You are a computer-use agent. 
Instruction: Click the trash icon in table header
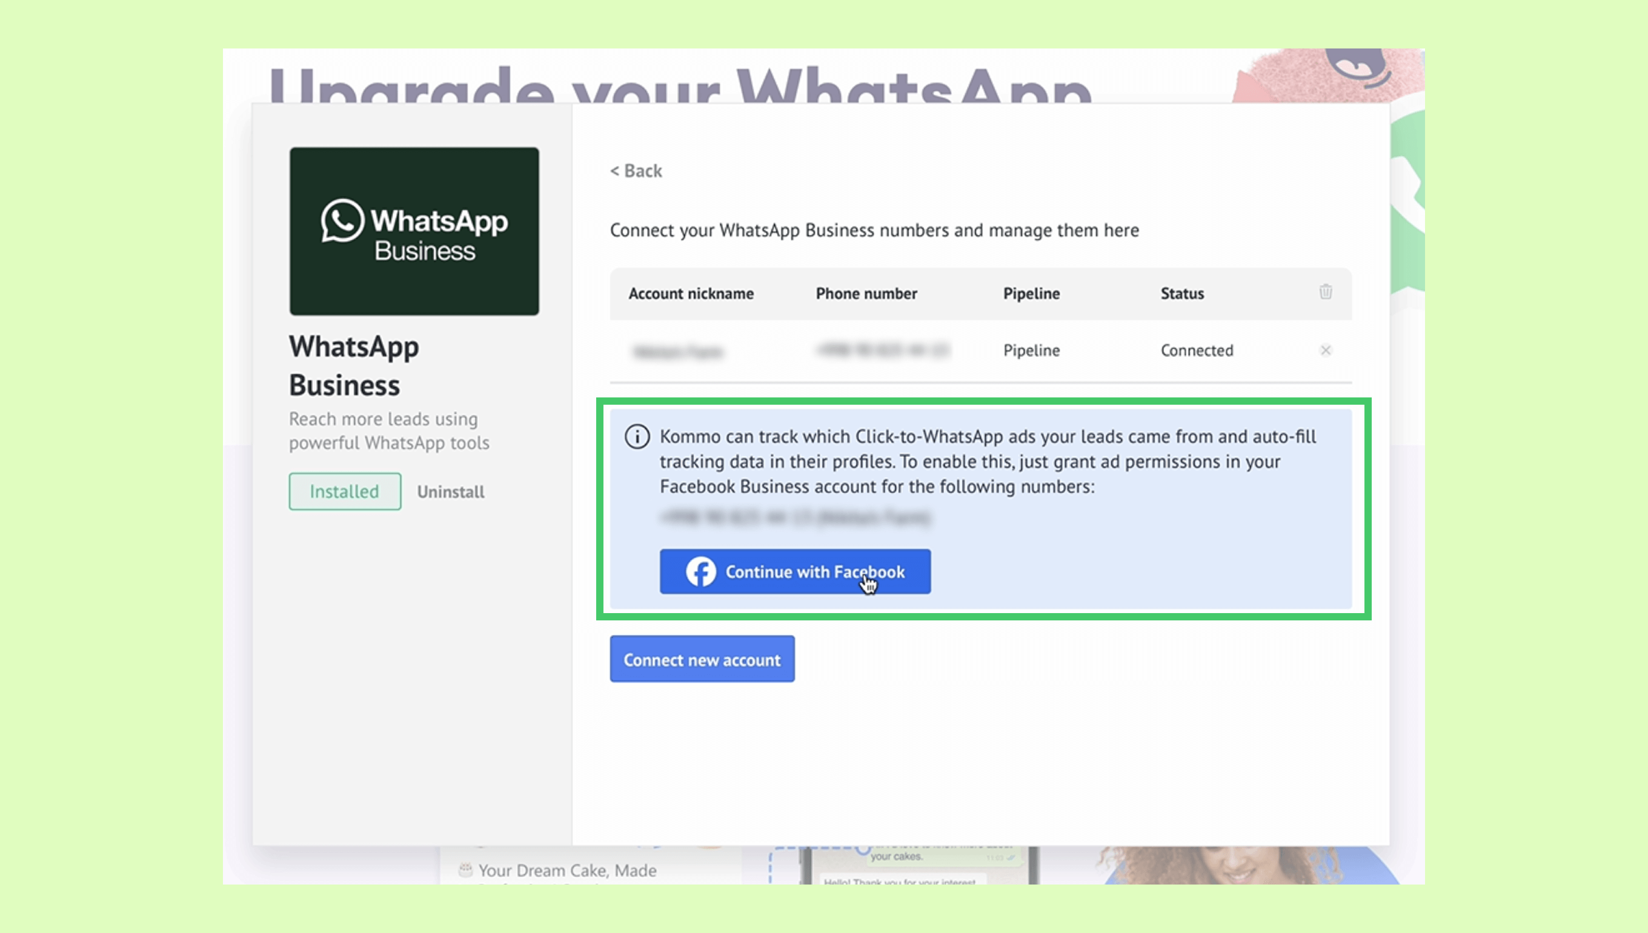(1325, 292)
